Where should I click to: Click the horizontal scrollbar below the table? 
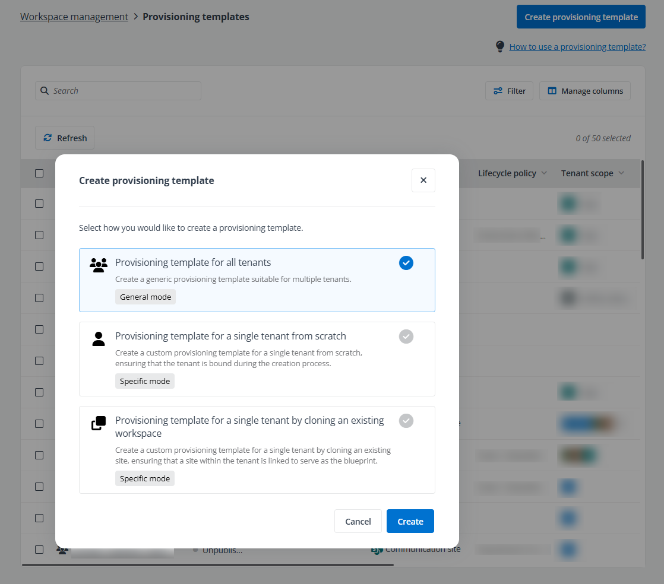coord(208,564)
